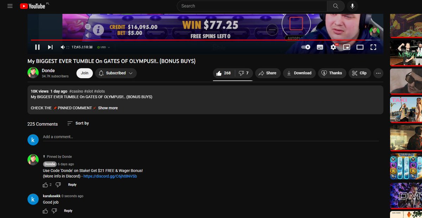Click the '6 days ago' comment timestamp
The height and width of the screenshot is (218, 422).
tap(66, 164)
